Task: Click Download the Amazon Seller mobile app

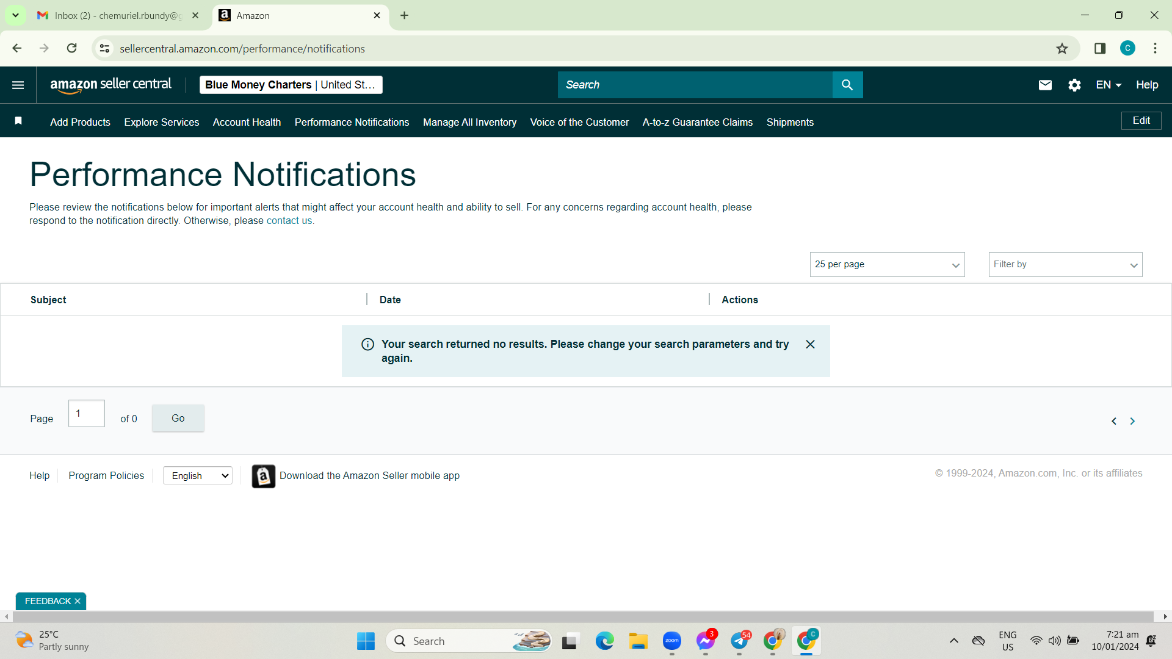Action: point(369,475)
